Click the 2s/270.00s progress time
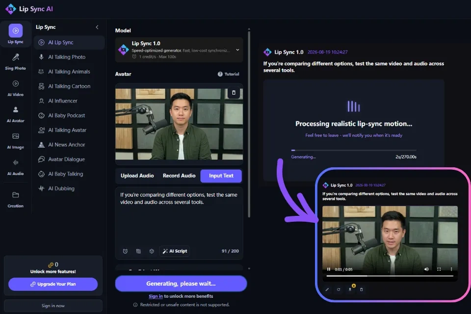Viewport: 471px width, 314px height. (x=406, y=157)
